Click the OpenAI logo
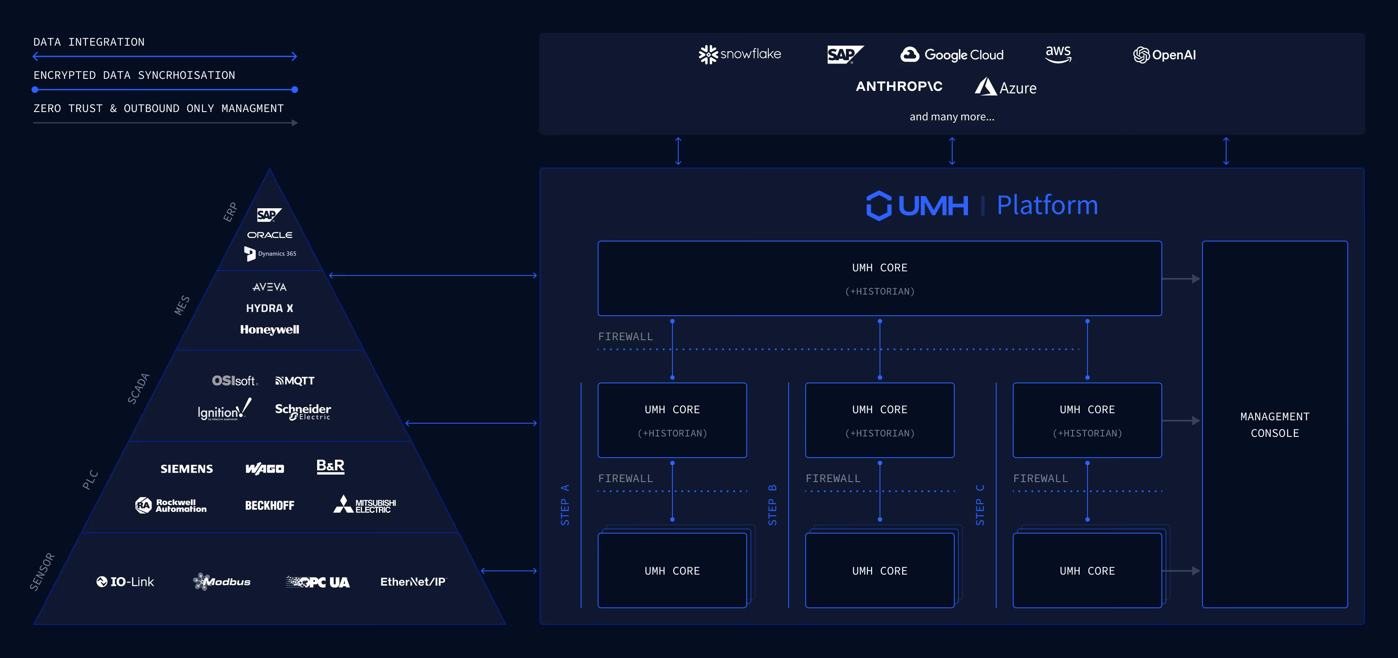Screen dimensions: 1398x658 pyautogui.click(x=1165, y=55)
